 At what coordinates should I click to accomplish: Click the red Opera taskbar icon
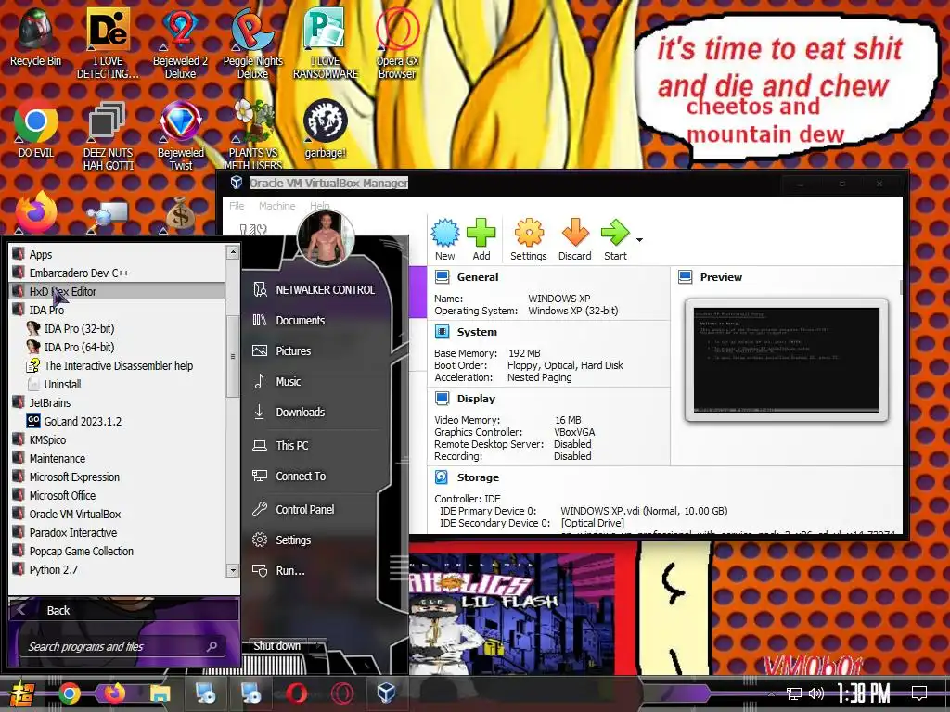296,693
